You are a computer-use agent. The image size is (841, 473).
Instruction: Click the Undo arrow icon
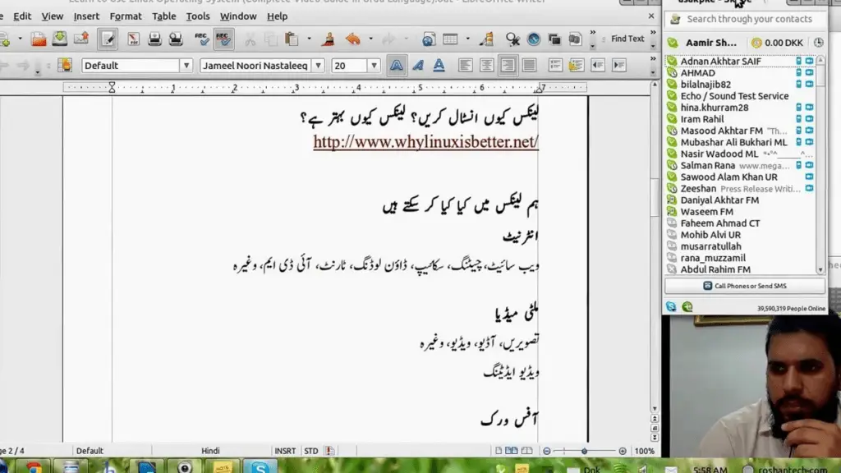tap(353, 39)
